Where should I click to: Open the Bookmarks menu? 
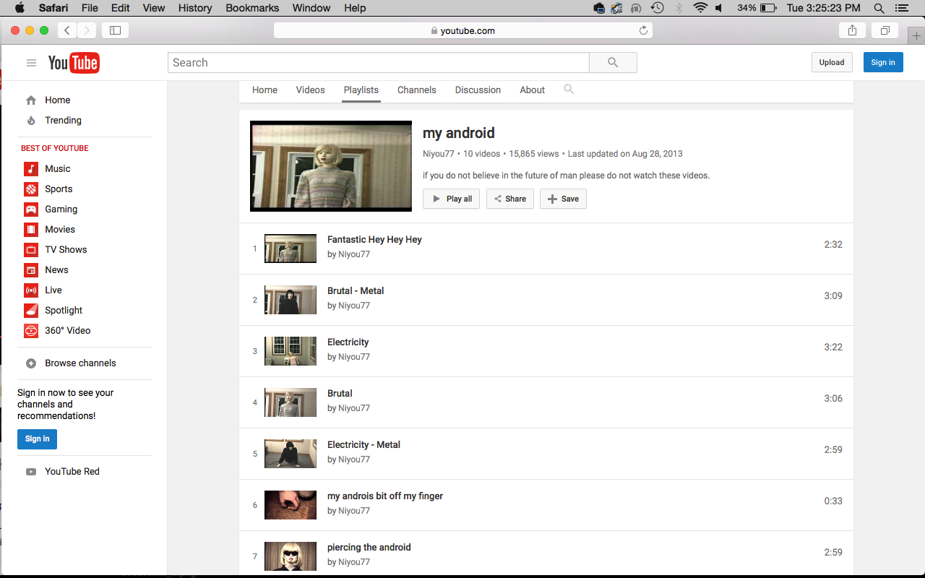click(252, 8)
